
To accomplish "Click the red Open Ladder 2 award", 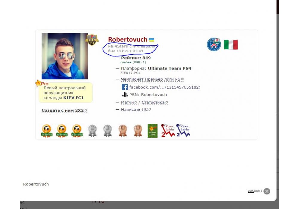I will click(x=168, y=130).
